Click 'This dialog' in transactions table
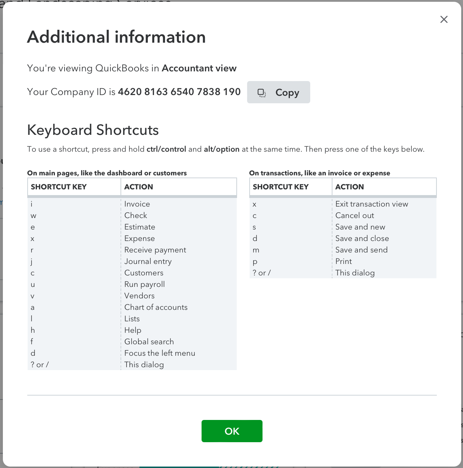 point(355,273)
